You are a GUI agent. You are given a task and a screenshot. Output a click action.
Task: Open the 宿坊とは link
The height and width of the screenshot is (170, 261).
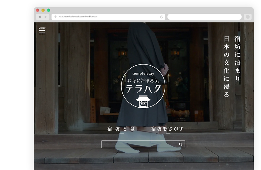pyautogui.click(x=121, y=129)
